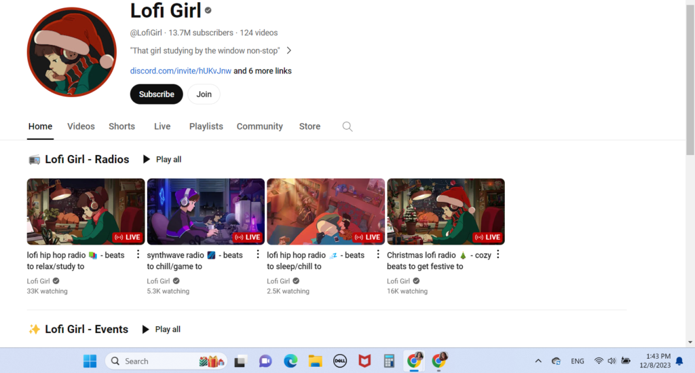Open McAfee from the taskbar

click(x=364, y=361)
